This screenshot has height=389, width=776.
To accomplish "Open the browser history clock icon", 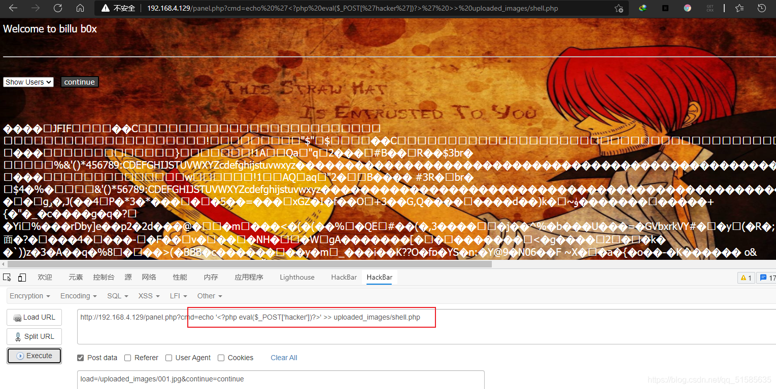I will 761,8.
